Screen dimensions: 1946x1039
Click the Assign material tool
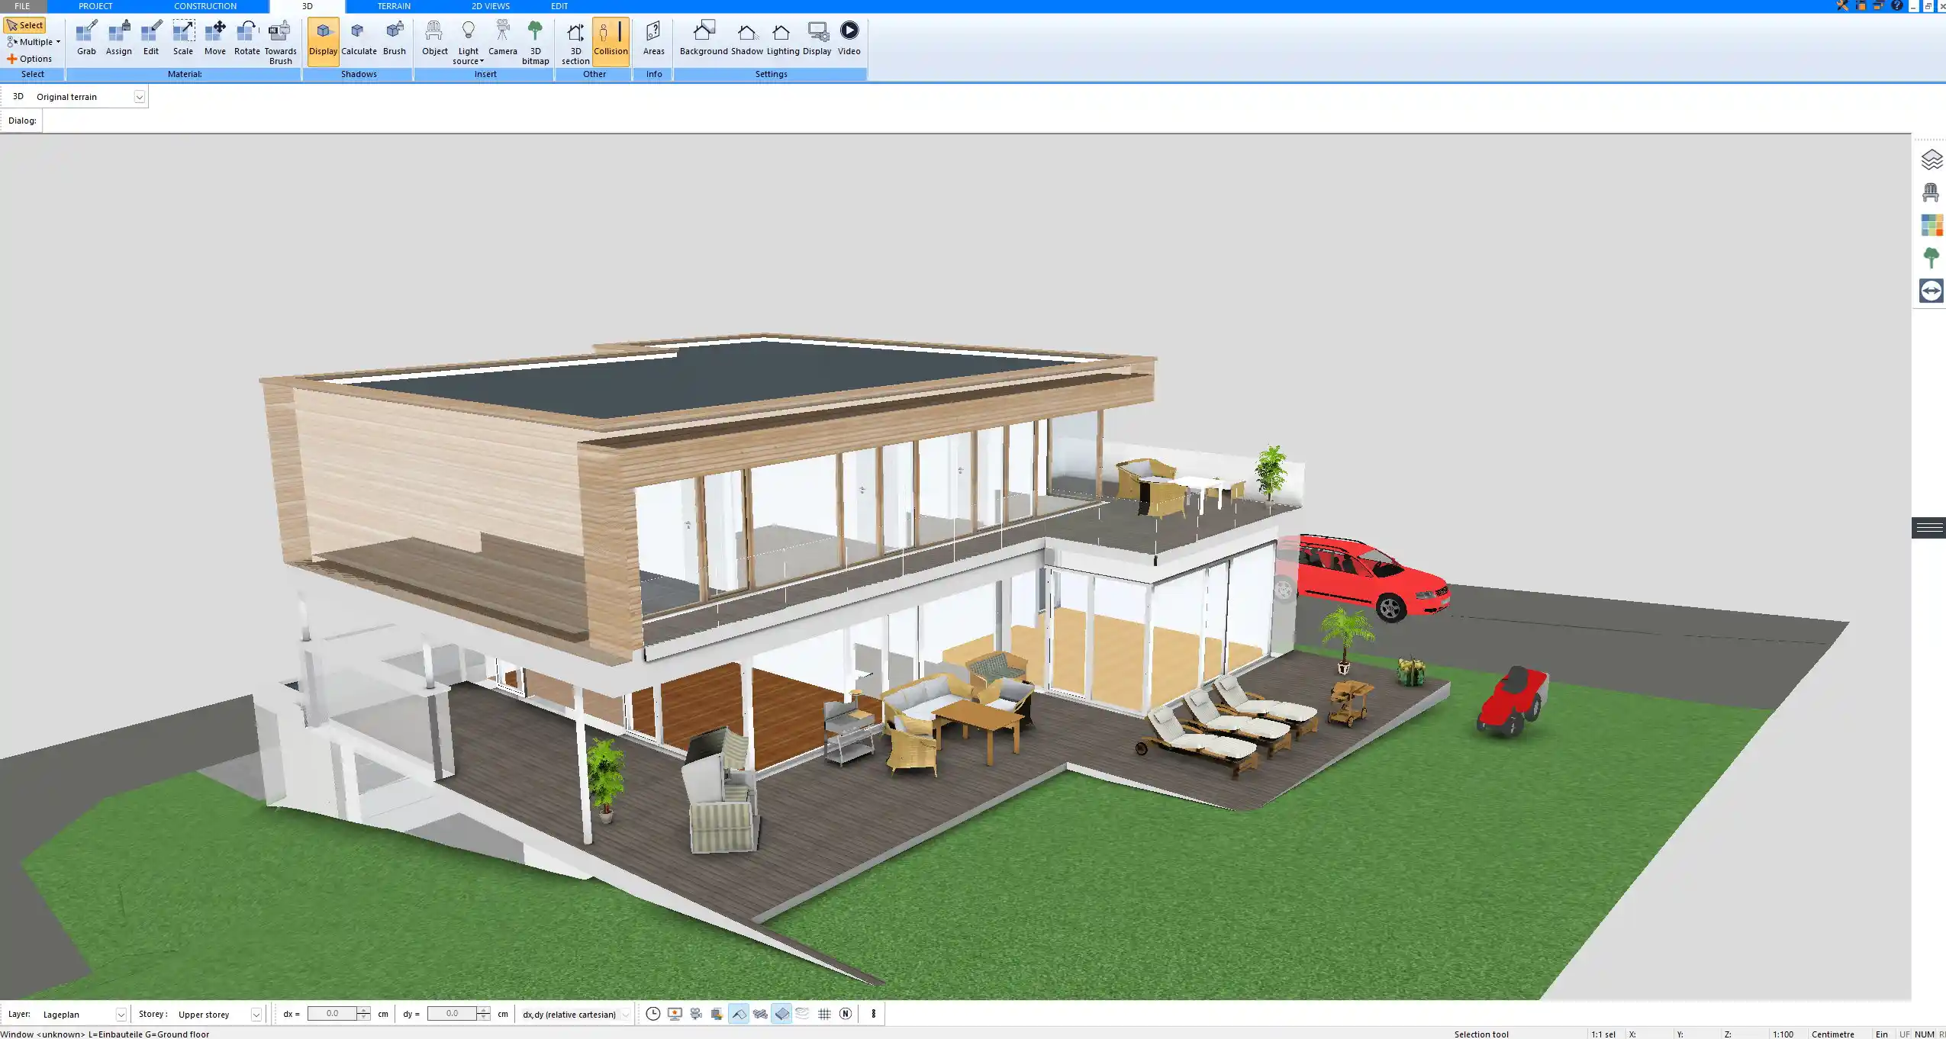coord(118,39)
